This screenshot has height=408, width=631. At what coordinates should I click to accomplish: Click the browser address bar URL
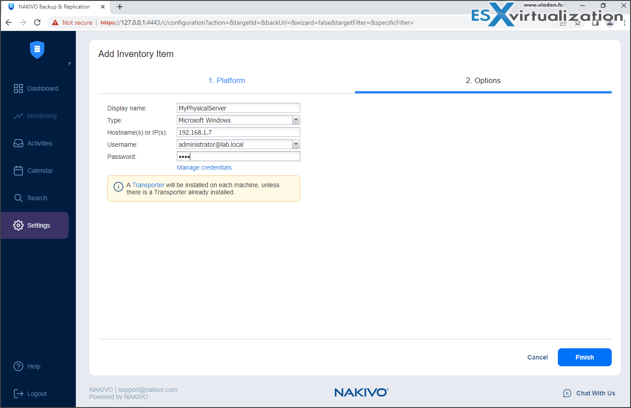point(257,22)
